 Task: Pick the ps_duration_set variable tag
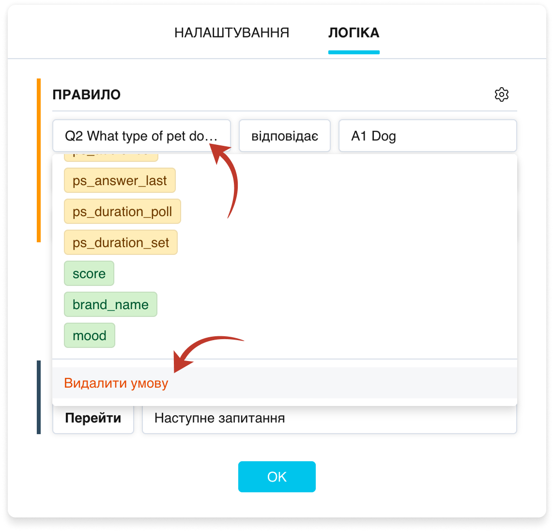(121, 242)
